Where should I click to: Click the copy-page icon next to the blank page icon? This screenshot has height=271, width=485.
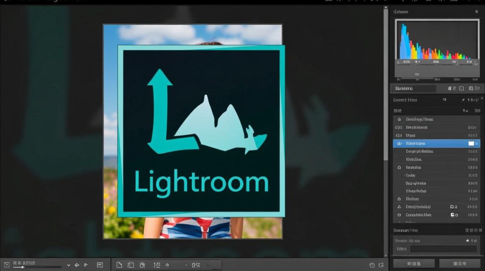point(131,265)
